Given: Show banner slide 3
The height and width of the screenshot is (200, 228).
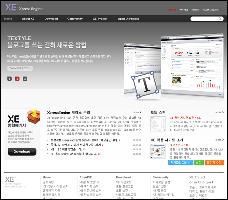Looking at the screenshot, I should 25,79.
